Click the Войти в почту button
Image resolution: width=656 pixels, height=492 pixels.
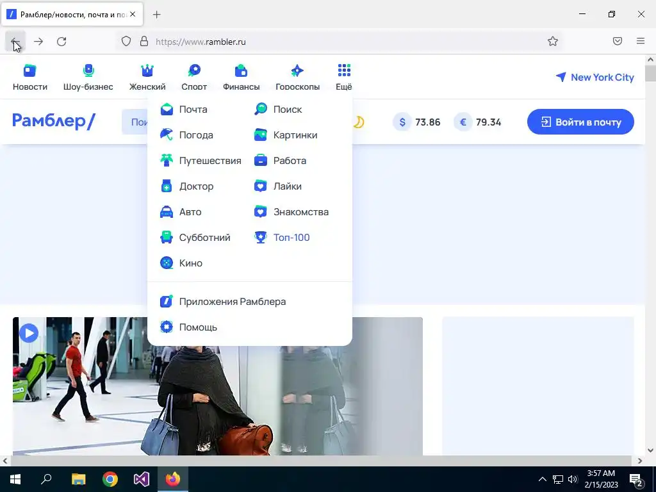tap(580, 122)
